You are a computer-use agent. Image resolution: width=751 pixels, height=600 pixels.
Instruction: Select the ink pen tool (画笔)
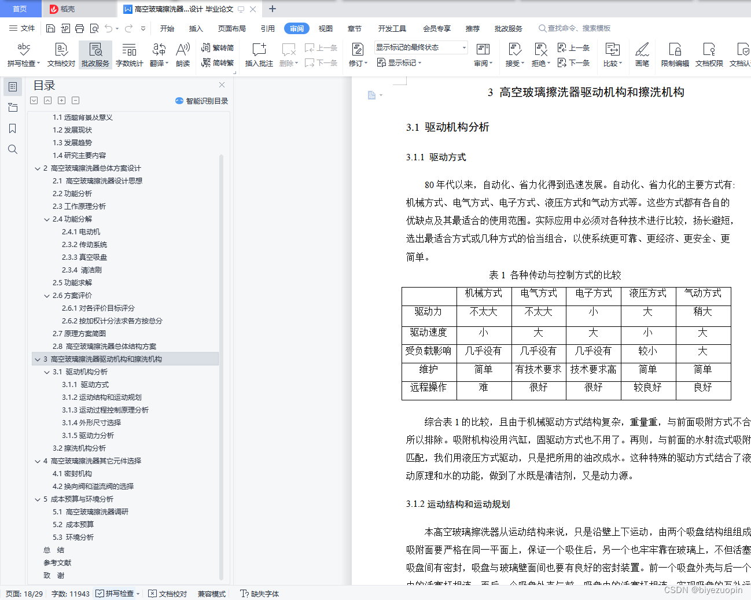point(642,55)
